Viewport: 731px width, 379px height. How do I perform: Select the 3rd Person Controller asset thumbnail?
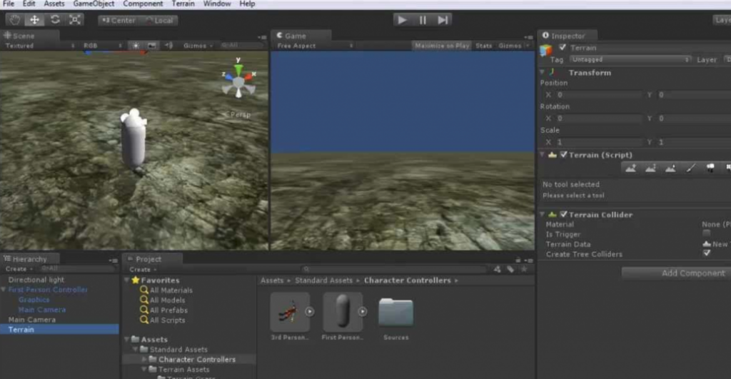290,312
